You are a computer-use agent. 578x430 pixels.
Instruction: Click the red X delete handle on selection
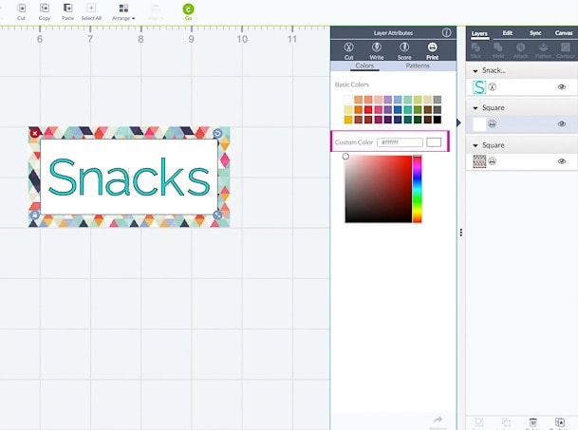coord(35,133)
